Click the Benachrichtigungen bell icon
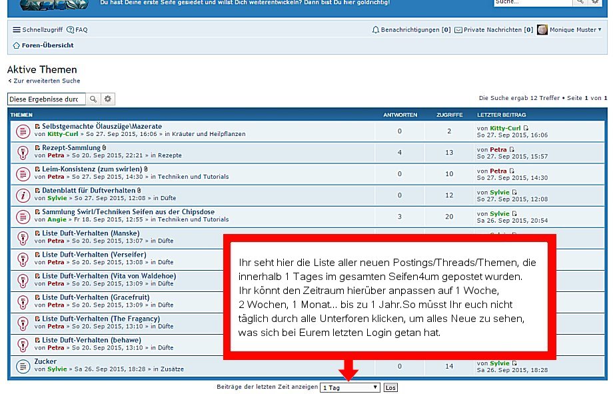Image resolution: width=613 pixels, height=394 pixels. click(x=376, y=30)
